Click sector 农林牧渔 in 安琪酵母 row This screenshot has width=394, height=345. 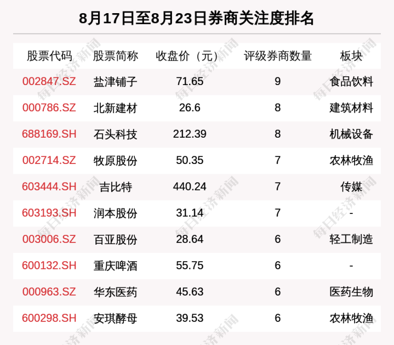coord(351,318)
